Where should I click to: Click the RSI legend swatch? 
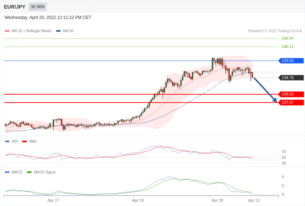[x=7, y=142]
